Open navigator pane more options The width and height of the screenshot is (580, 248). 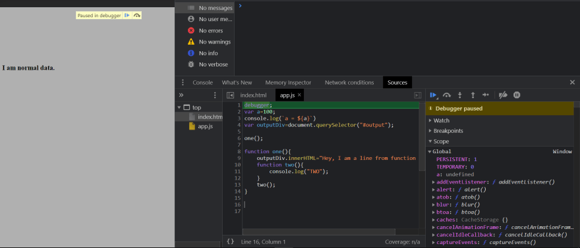[215, 95]
